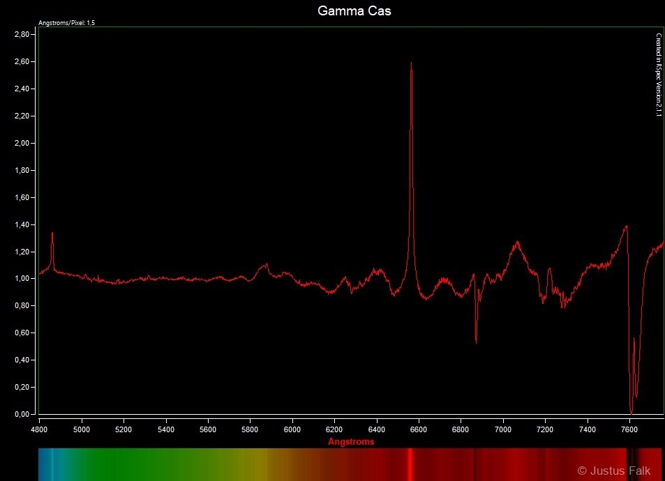
Task: Click the 4800 x-axis tick label
Action: pos(40,429)
